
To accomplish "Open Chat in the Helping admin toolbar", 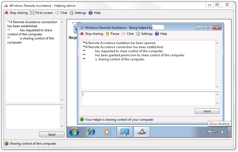I will (x=61, y=13).
